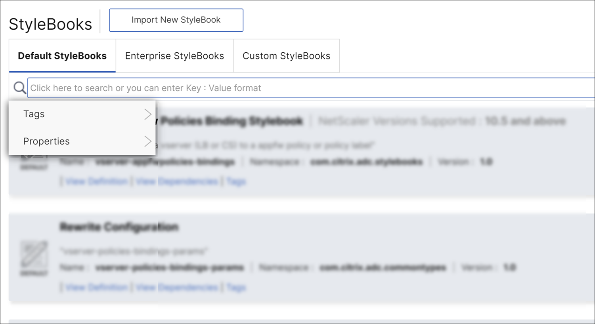Click the Tags link under Policies Binding Stylebook
595x324 pixels.
(x=236, y=181)
